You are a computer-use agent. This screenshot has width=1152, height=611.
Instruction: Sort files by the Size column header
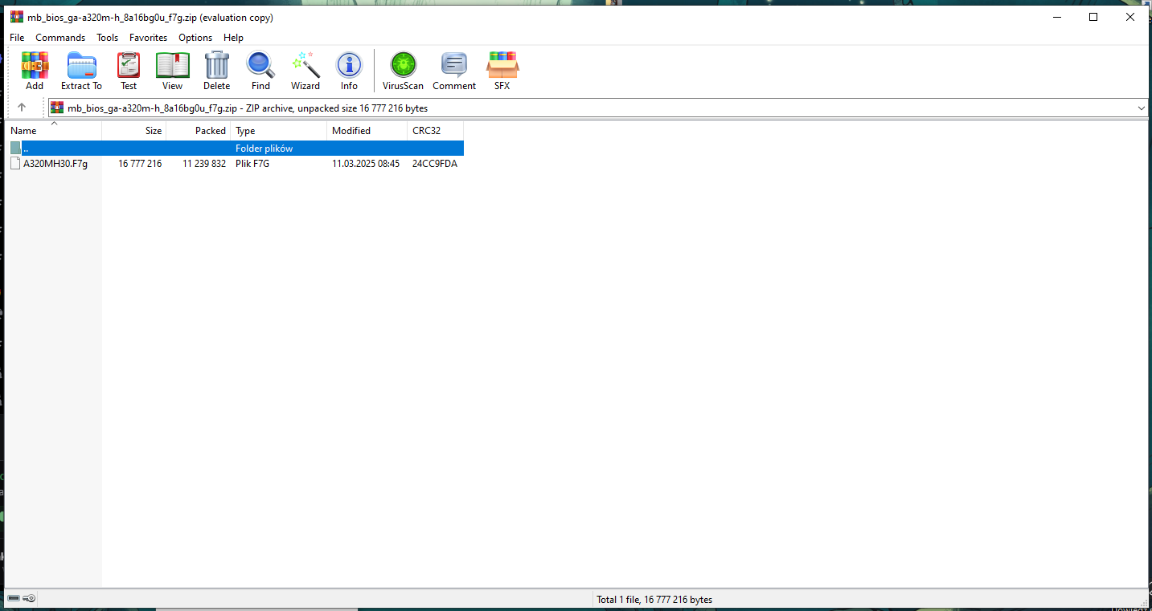[134, 130]
